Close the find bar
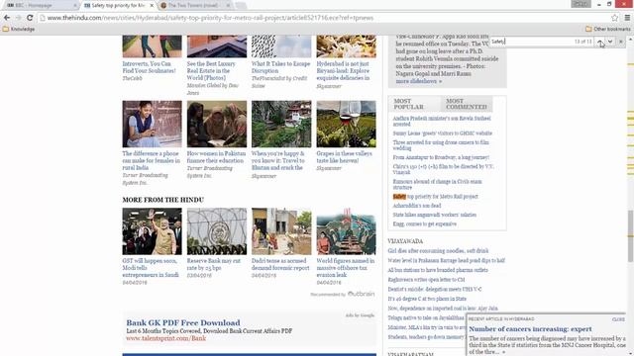 click(x=621, y=42)
